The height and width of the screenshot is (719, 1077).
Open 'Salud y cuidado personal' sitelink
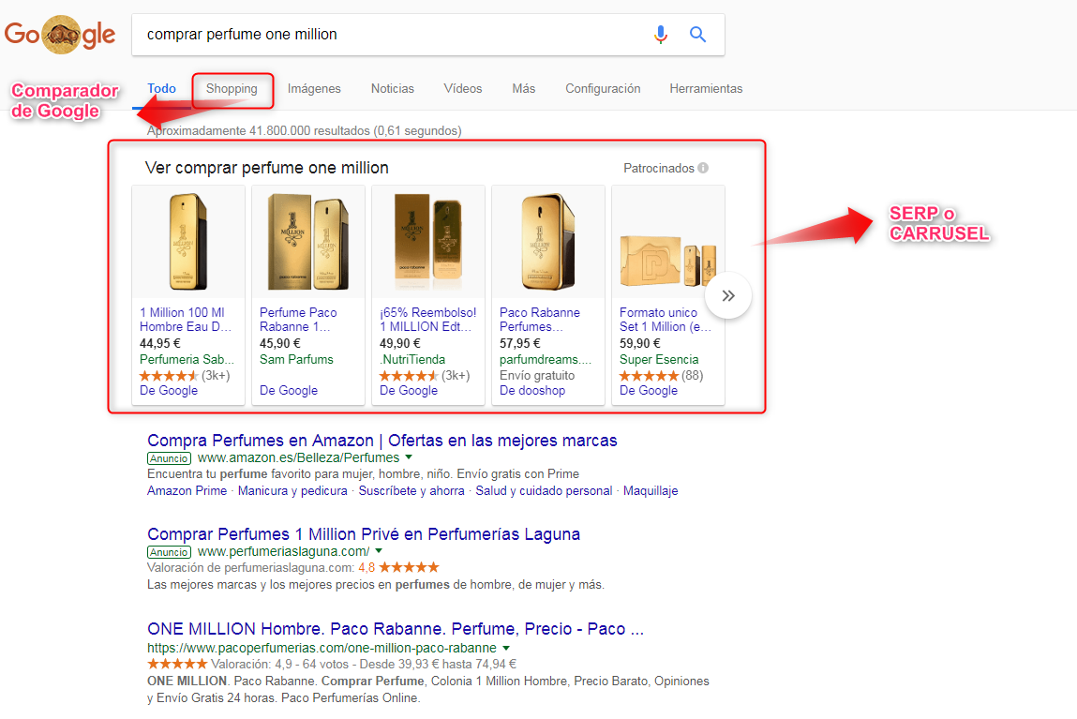click(544, 490)
